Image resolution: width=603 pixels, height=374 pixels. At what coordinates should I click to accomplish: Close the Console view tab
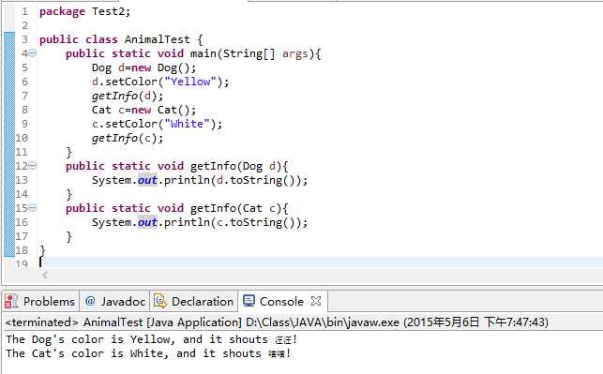pyautogui.click(x=316, y=301)
